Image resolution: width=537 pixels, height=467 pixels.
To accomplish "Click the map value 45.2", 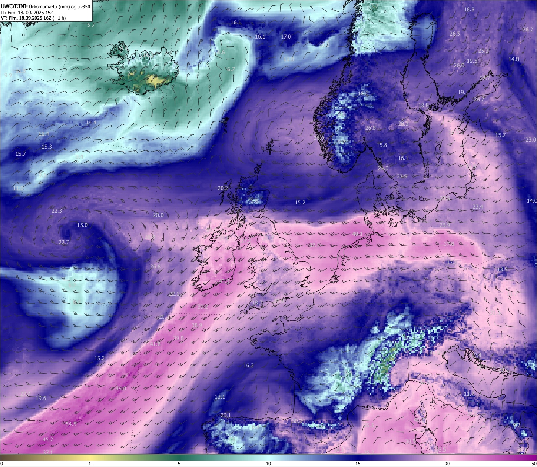I will click(x=48, y=440).
